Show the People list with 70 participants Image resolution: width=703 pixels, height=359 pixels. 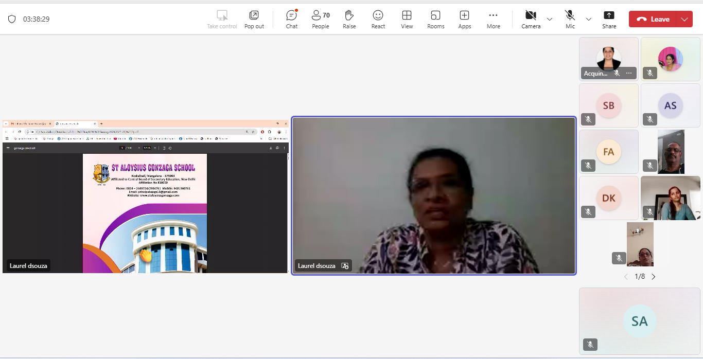[x=321, y=19]
